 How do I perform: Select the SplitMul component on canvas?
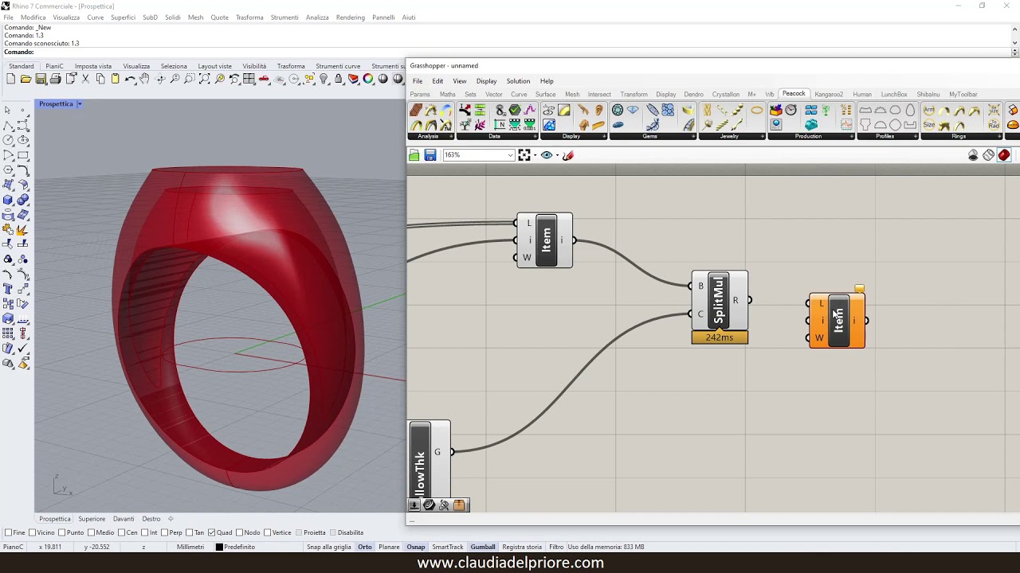pyautogui.click(x=720, y=300)
